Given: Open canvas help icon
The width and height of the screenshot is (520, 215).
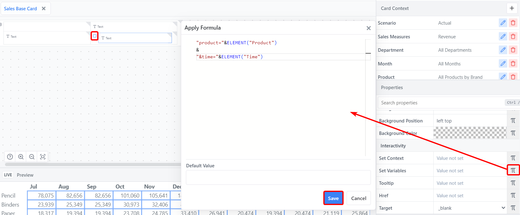Looking at the screenshot, I should point(10,157).
